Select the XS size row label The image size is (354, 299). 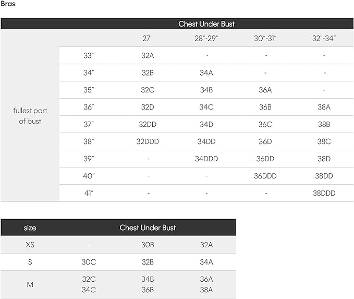point(30,245)
